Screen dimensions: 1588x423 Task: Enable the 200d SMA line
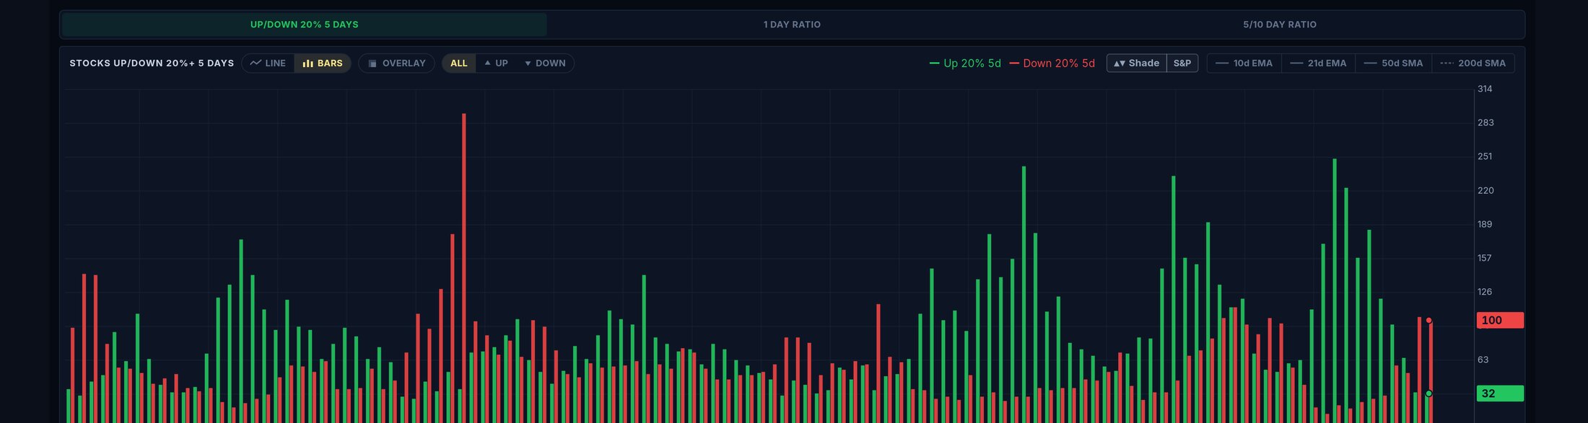point(1473,63)
